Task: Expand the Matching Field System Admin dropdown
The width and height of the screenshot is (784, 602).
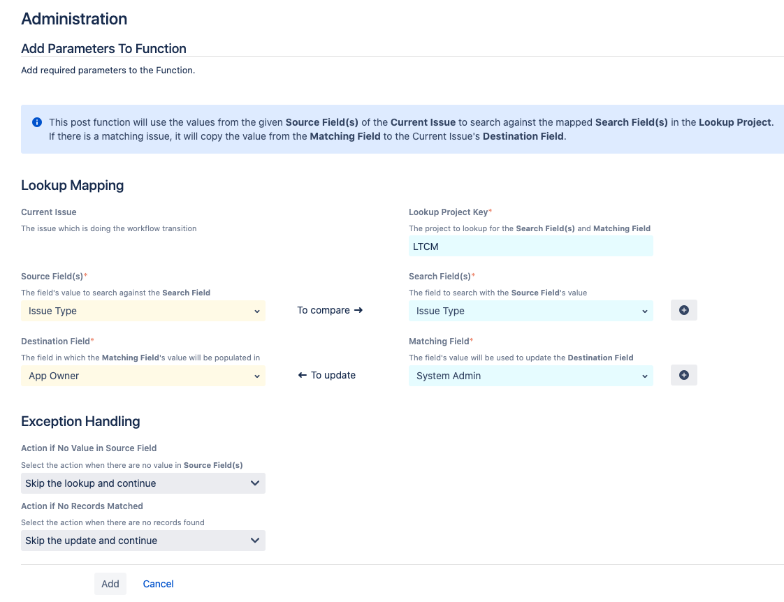Action: (530, 376)
